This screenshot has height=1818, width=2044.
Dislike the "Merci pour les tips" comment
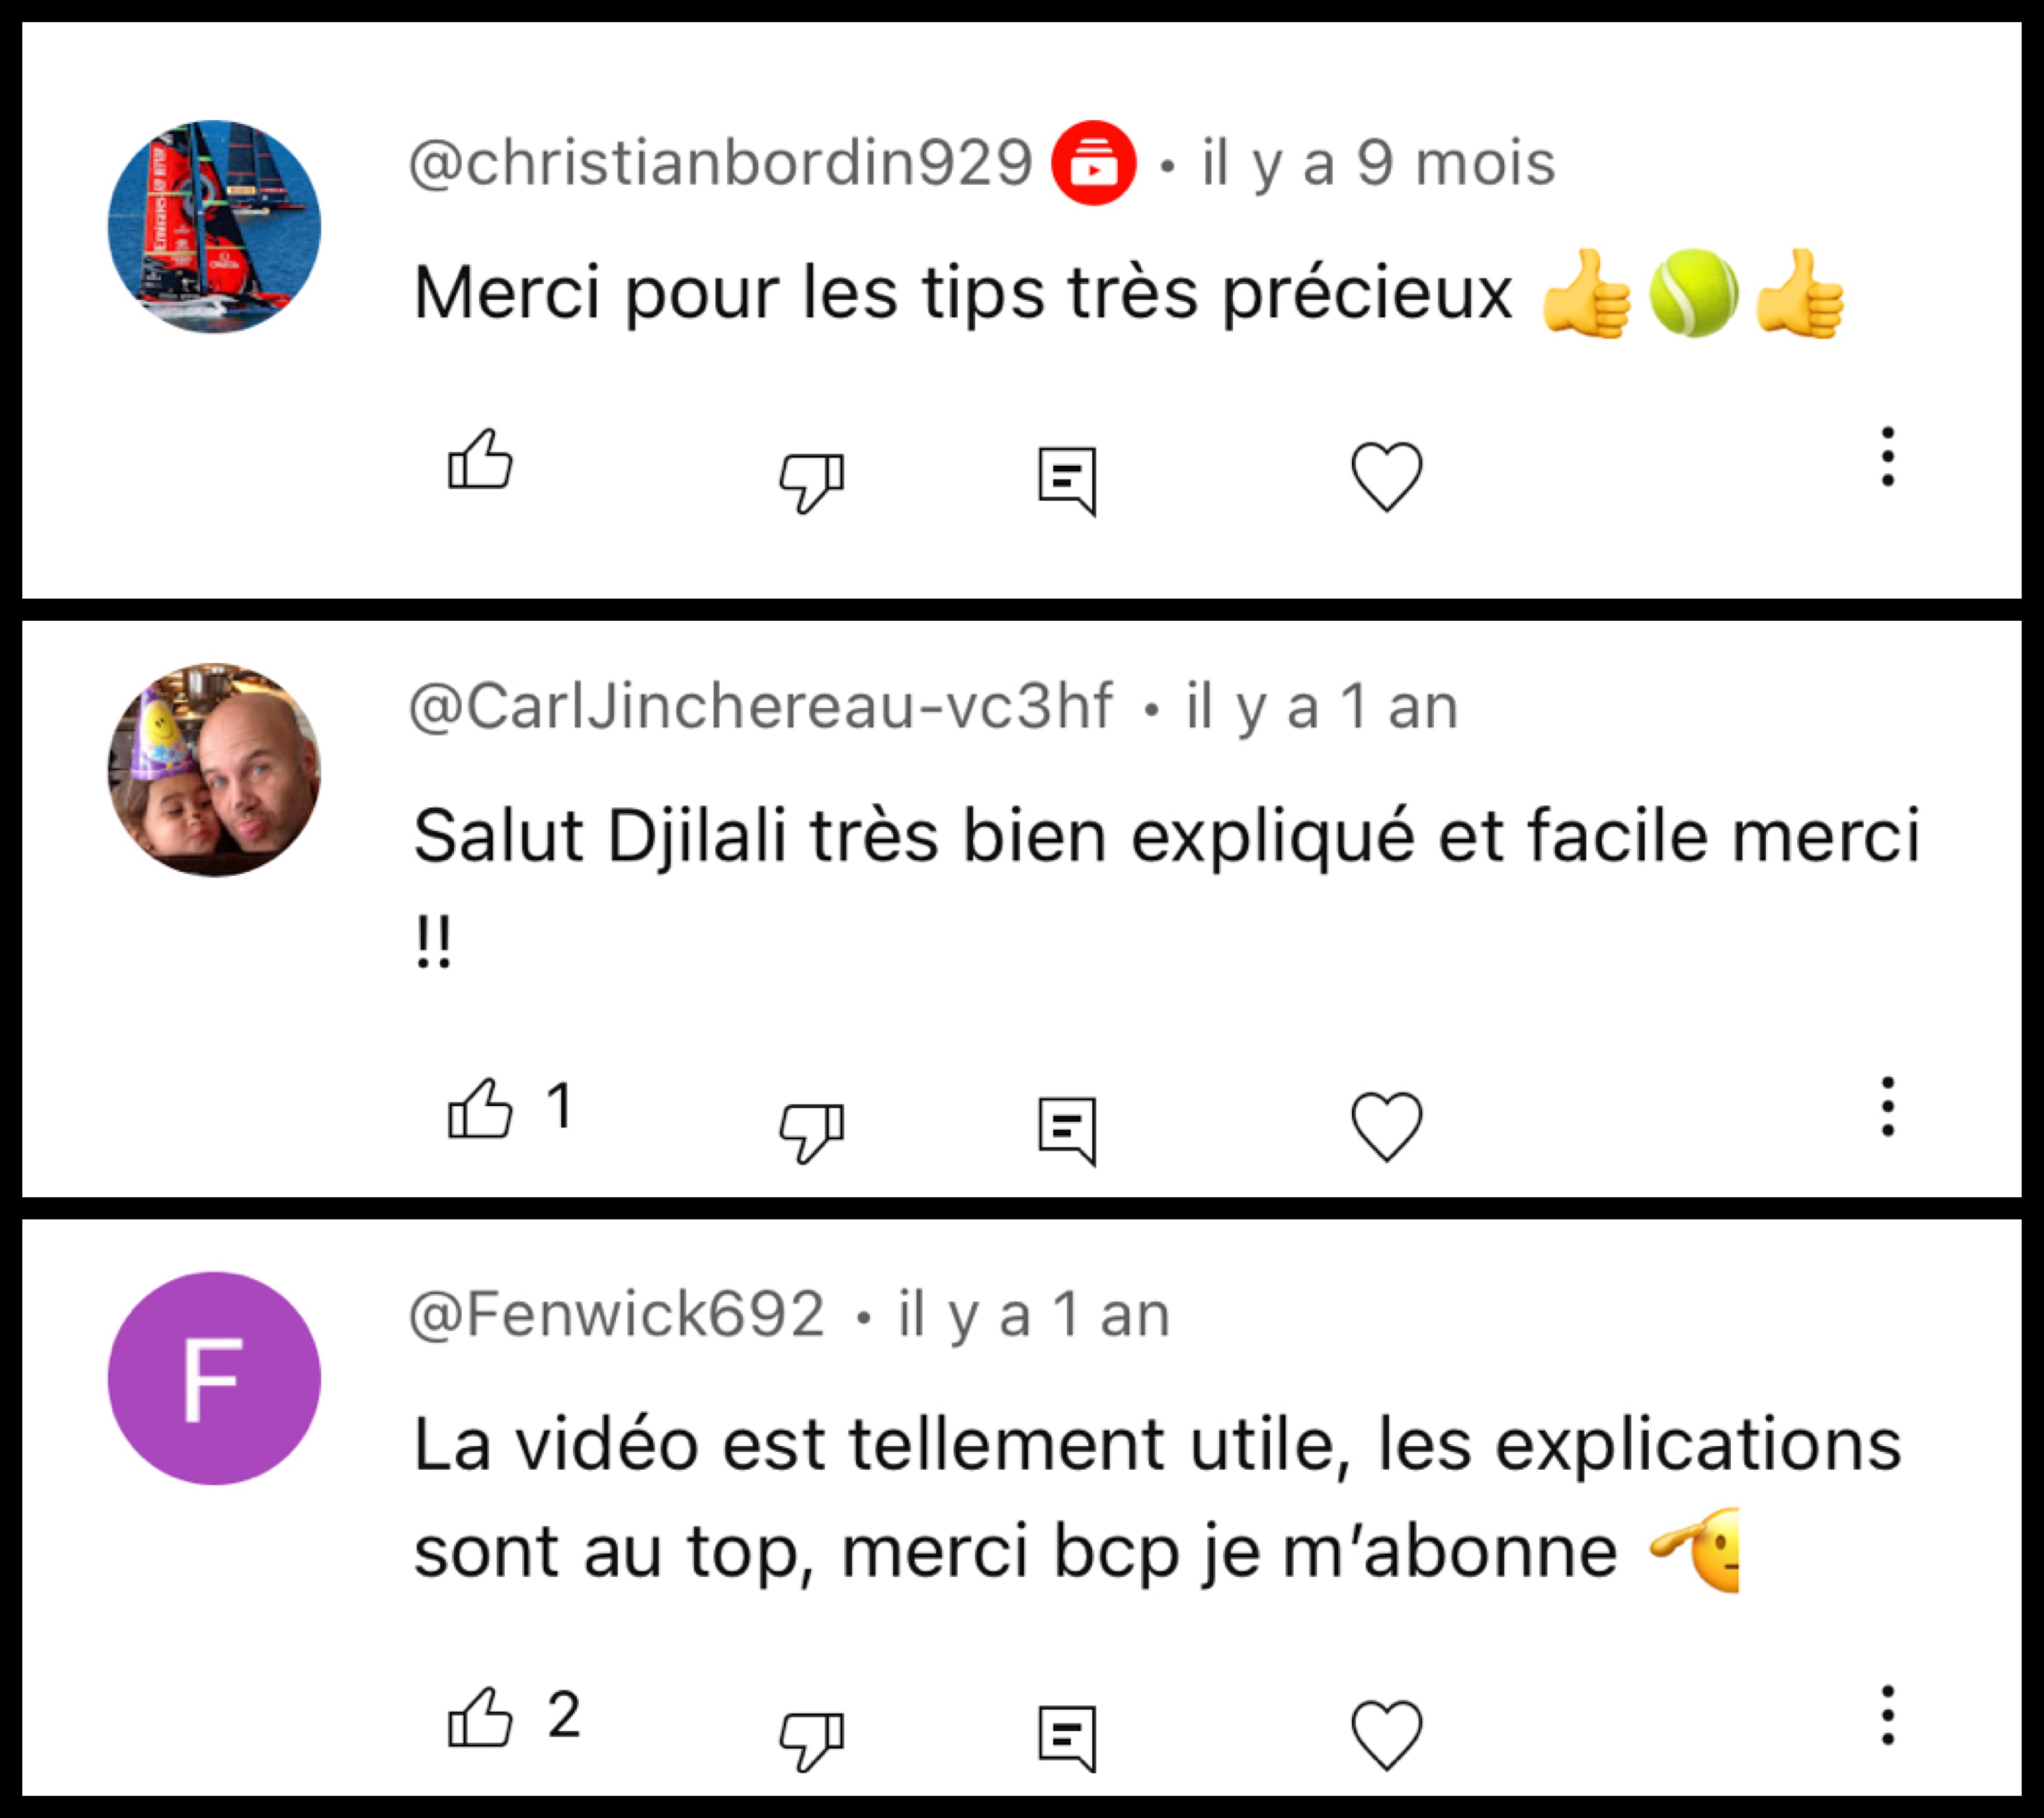[811, 482]
